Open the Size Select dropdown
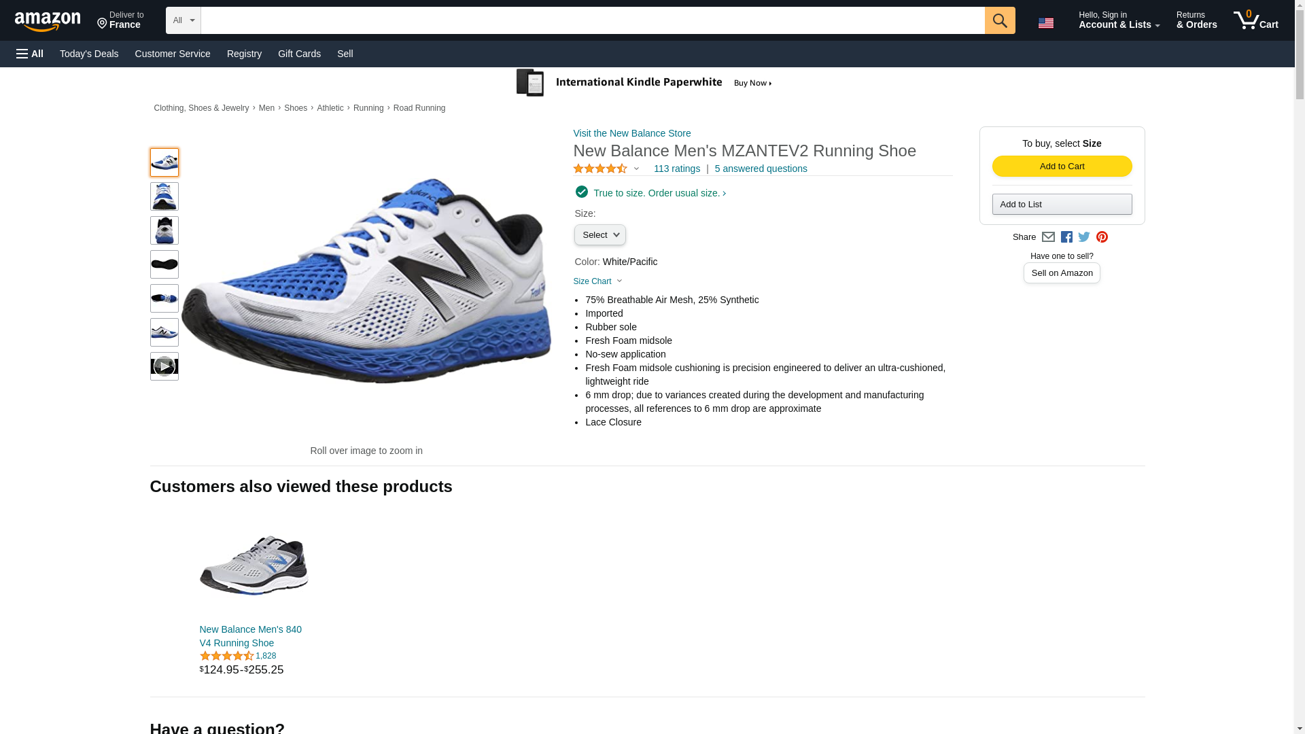1305x734 pixels. coord(599,235)
